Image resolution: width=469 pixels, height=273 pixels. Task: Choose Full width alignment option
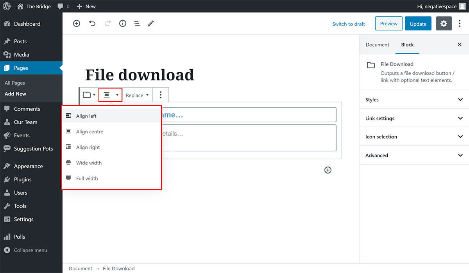pos(87,178)
